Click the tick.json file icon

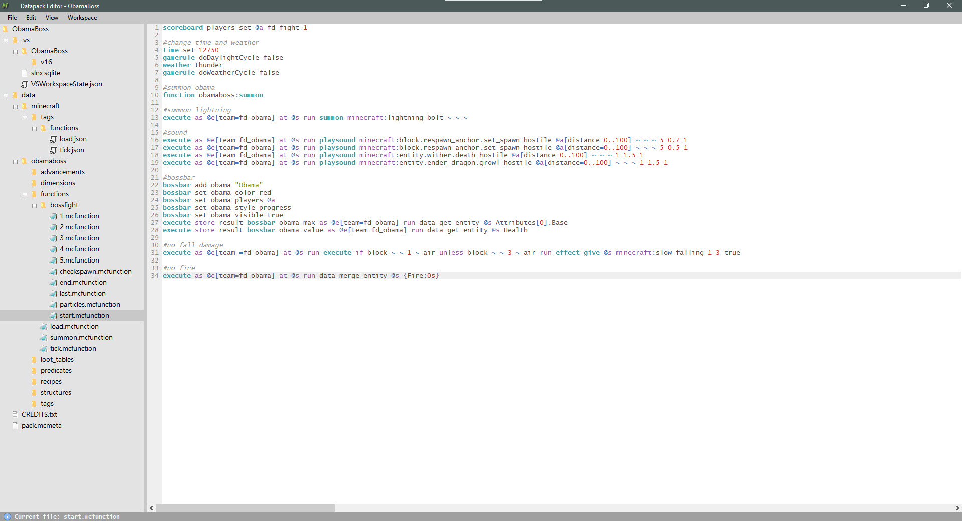tap(53, 150)
